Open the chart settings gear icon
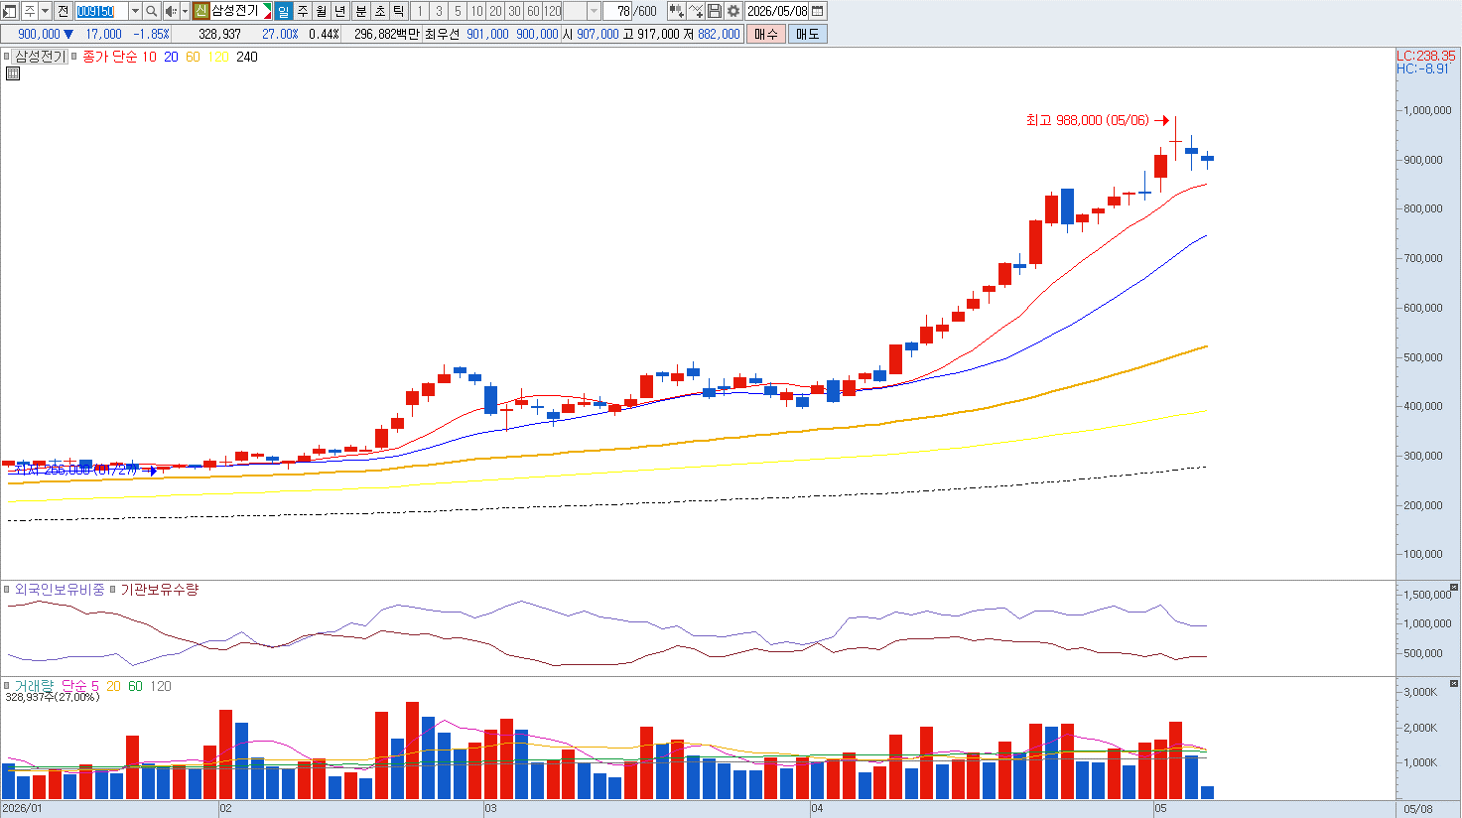 [x=733, y=11]
